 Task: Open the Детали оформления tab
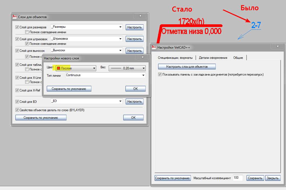pyautogui.click(x=213, y=58)
